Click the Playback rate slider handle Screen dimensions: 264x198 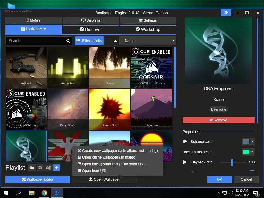[232, 162]
